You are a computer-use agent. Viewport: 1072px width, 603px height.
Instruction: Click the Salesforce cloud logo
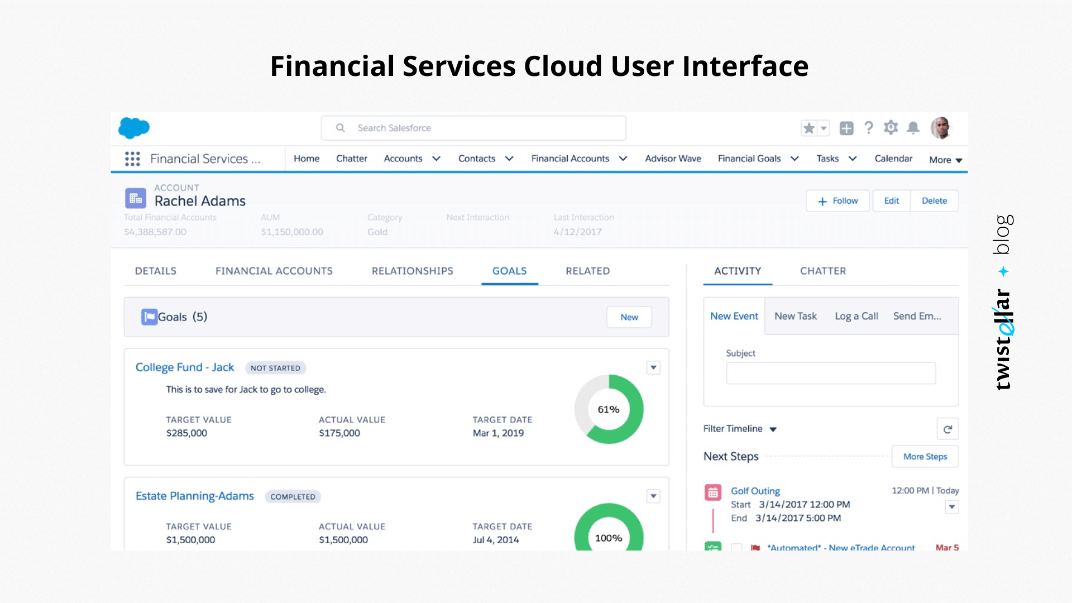coord(134,128)
